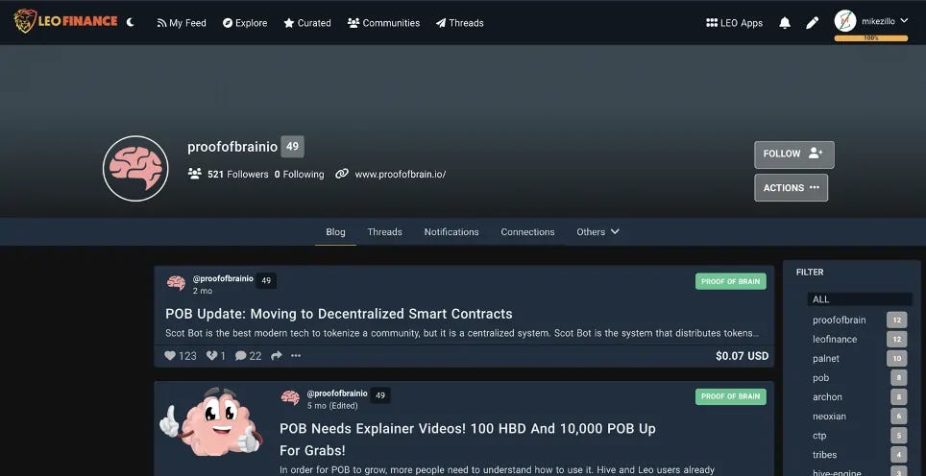The image size is (926, 476).
Task: Click the proofofbrainio brain profile picture
Action: coord(135,169)
